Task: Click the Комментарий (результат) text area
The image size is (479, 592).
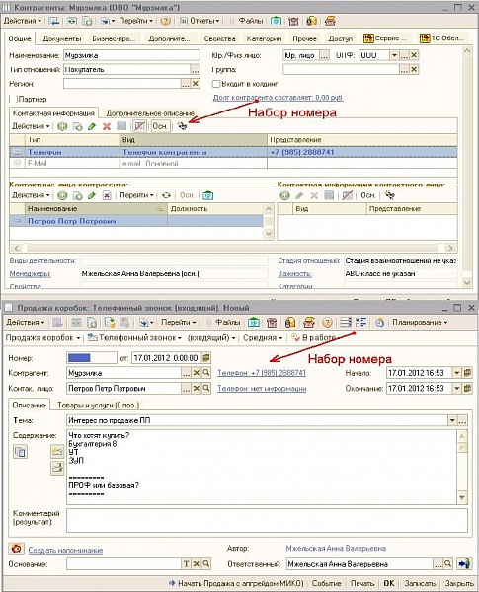Action: (x=267, y=520)
